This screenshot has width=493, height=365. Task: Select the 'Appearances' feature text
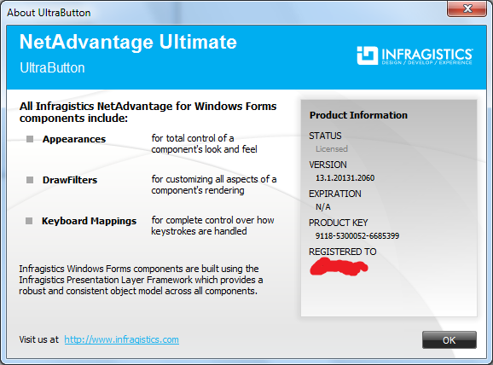tap(74, 139)
